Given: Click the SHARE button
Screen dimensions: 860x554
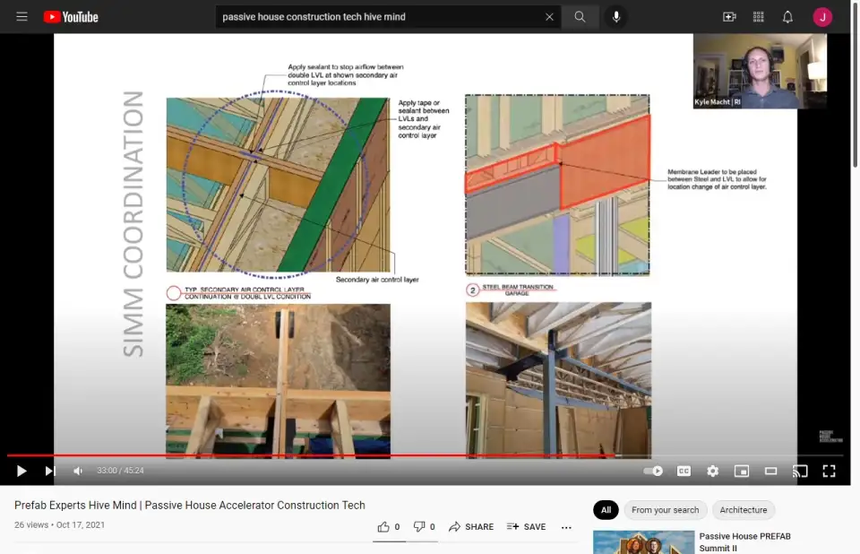Looking at the screenshot, I should tap(471, 527).
